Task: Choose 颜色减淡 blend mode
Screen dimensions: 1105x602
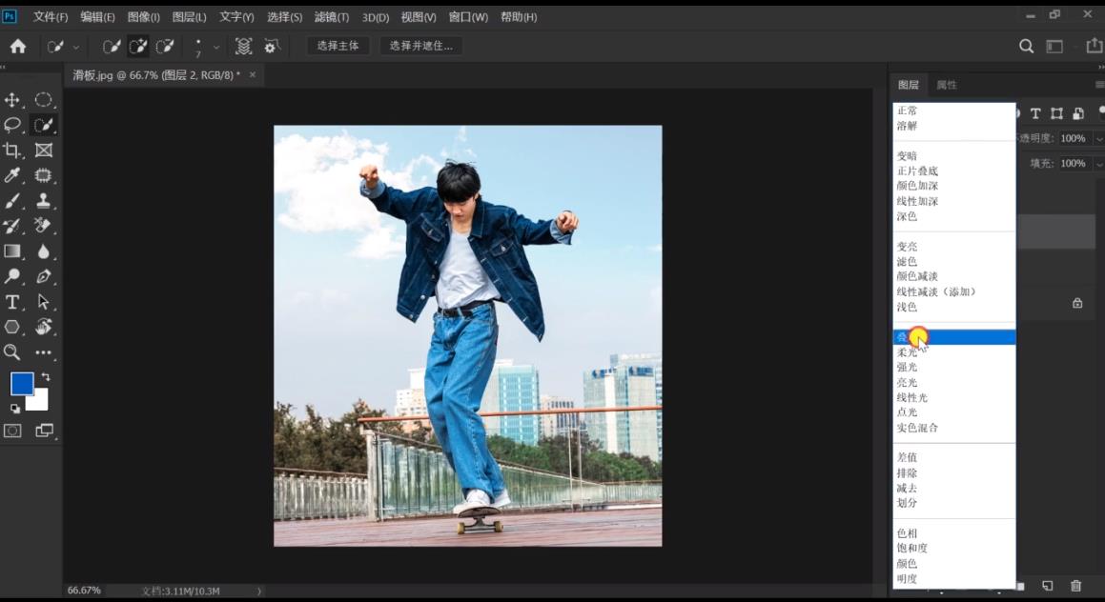Action: click(x=917, y=276)
